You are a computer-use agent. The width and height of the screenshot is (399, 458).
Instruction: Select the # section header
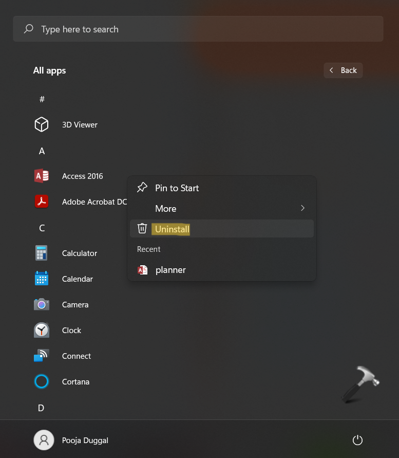42,99
